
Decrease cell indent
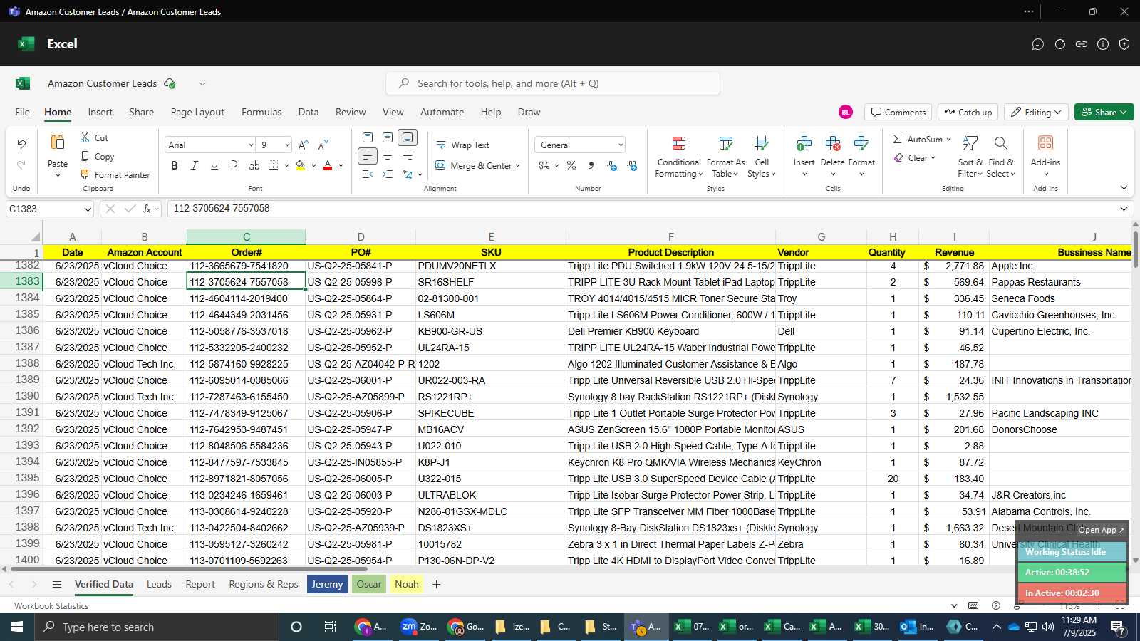coord(367,174)
